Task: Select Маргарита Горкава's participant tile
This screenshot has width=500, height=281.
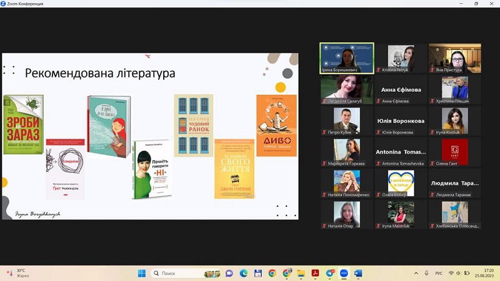Action: [347, 152]
